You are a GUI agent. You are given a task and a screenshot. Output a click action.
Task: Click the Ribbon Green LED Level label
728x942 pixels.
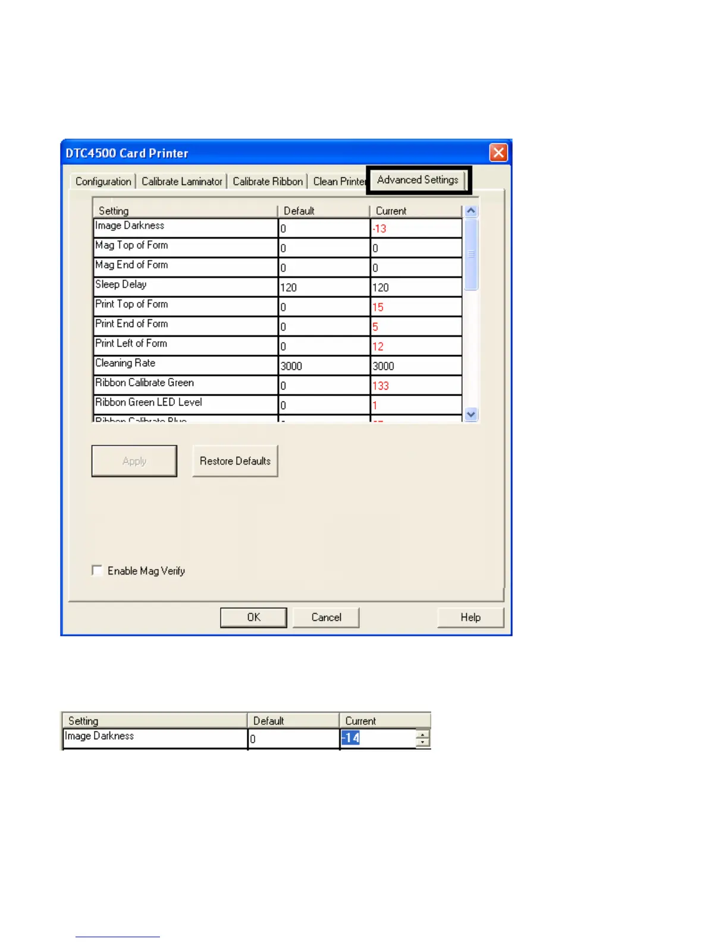[149, 403]
